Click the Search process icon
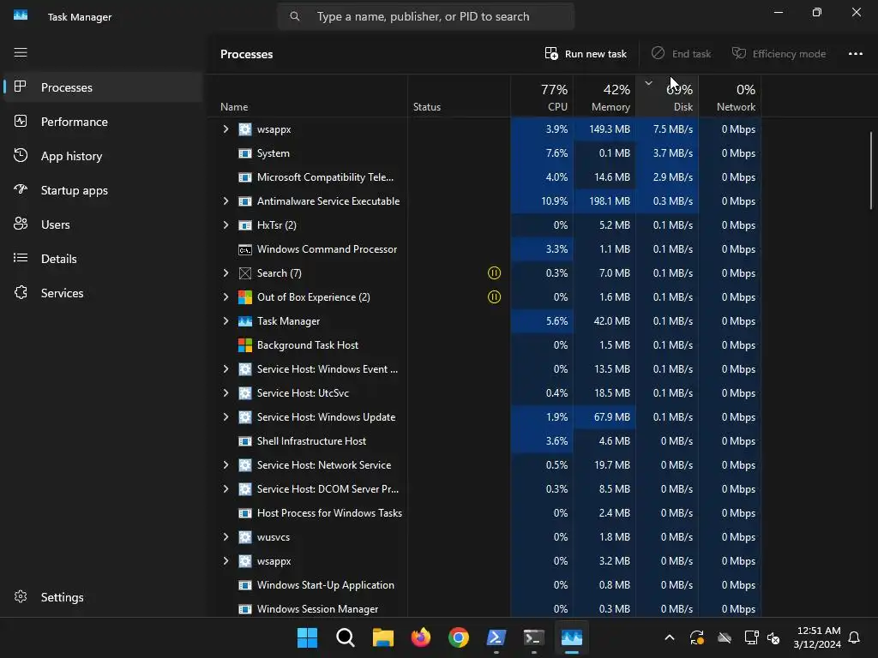The image size is (878, 658). coord(245,273)
